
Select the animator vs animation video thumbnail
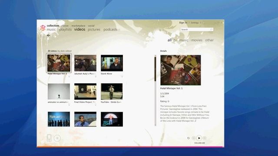(59, 91)
